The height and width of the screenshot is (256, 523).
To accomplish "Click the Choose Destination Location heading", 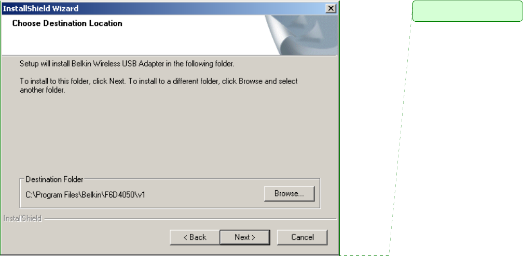I will coord(67,23).
